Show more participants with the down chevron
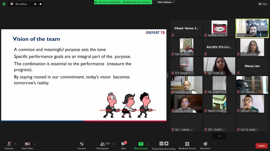This screenshot has width=270, height=151. point(219,136)
